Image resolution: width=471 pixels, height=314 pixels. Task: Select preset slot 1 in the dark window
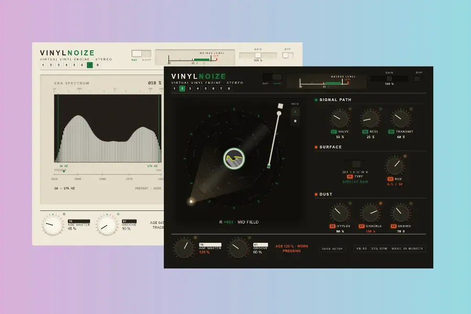coord(174,88)
